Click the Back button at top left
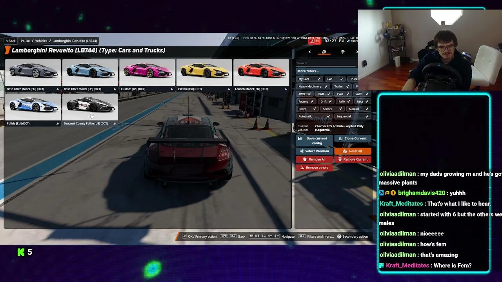 tap(11, 41)
